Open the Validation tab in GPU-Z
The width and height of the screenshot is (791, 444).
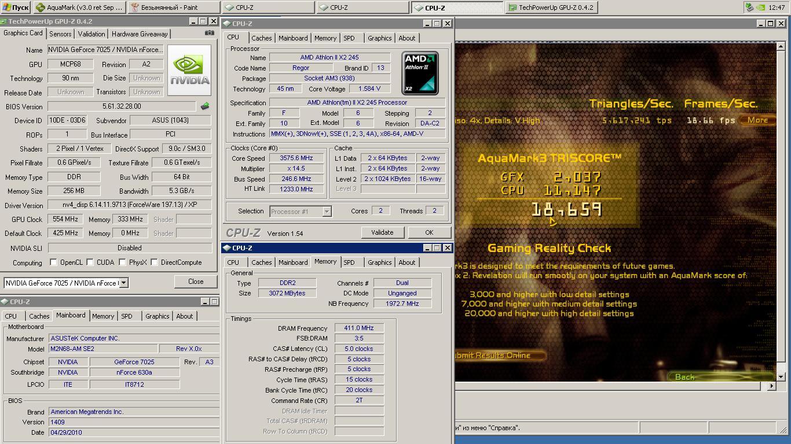click(91, 34)
